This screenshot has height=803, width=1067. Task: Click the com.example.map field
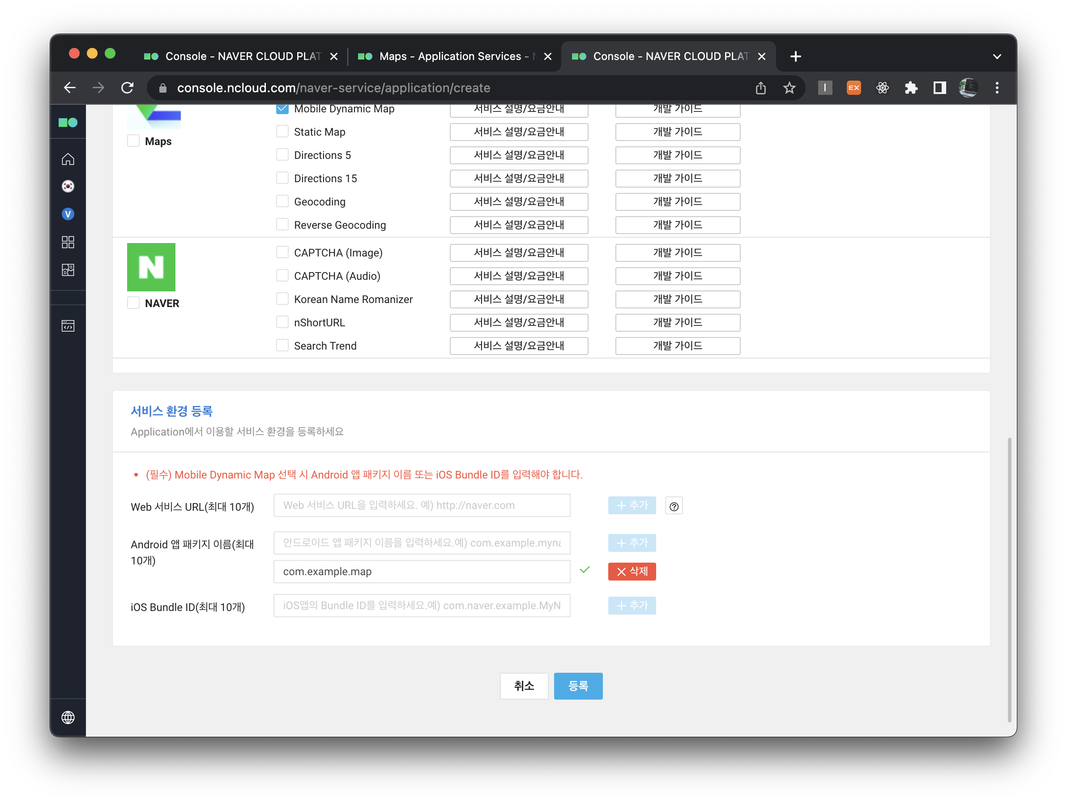[422, 572]
